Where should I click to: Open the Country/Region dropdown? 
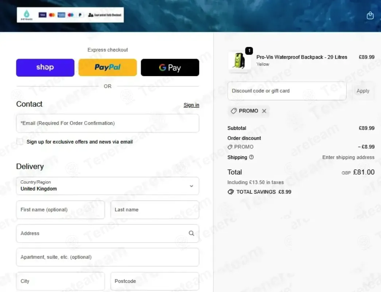108,186
